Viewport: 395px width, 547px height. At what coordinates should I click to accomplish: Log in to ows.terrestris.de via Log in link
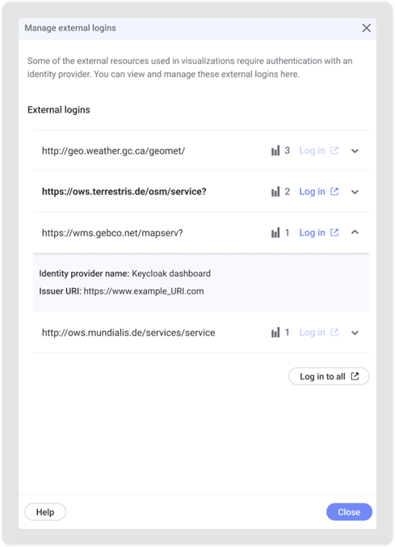(x=312, y=192)
